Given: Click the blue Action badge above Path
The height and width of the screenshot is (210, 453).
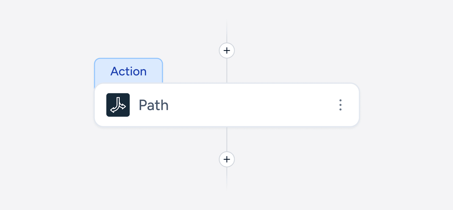Looking at the screenshot, I should coord(129,71).
